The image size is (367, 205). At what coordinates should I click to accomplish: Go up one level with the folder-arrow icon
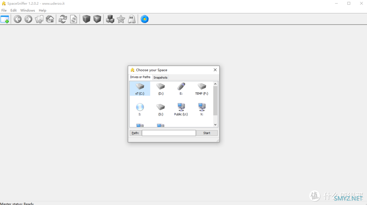[x=39, y=19]
